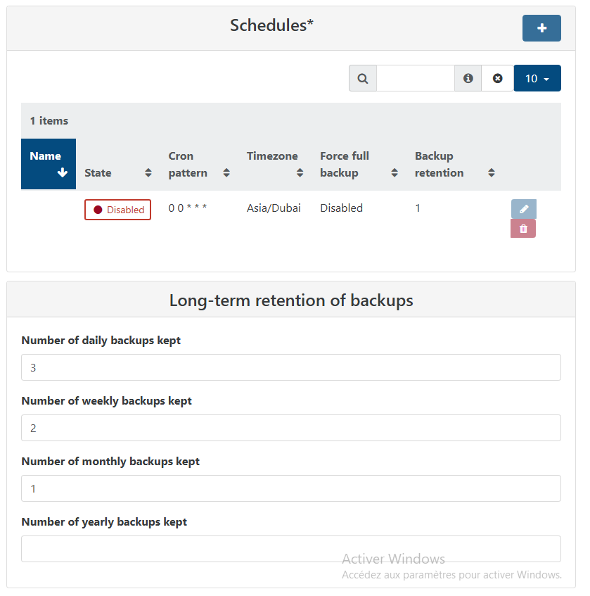Sort table by State column
The height and width of the screenshot is (596, 590).
pos(117,172)
